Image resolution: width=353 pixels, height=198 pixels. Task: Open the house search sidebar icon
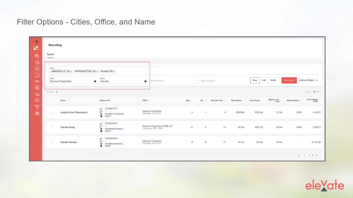click(x=37, y=62)
